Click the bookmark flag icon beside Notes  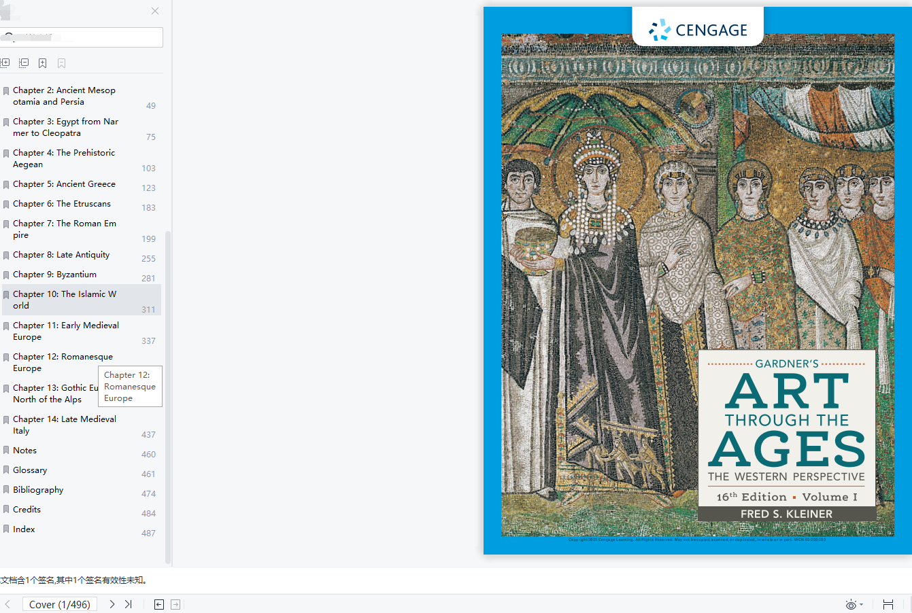coord(6,451)
